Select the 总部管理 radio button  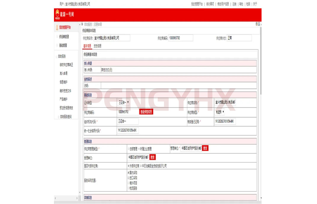point(128,149)
